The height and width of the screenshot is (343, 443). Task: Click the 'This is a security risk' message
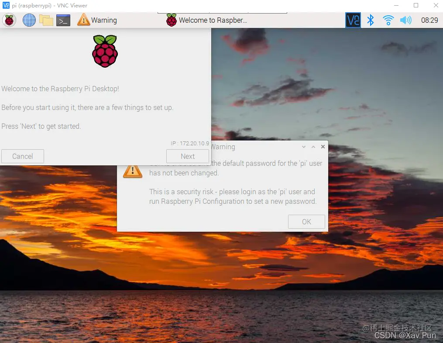(x=233, y=196)
